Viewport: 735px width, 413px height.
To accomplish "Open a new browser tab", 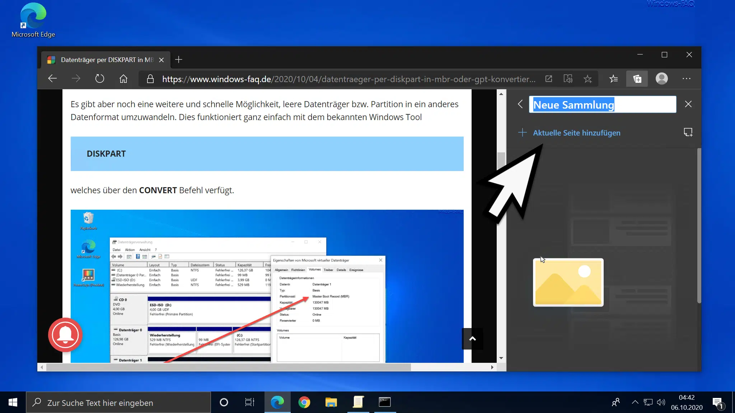I will (179, 60).
